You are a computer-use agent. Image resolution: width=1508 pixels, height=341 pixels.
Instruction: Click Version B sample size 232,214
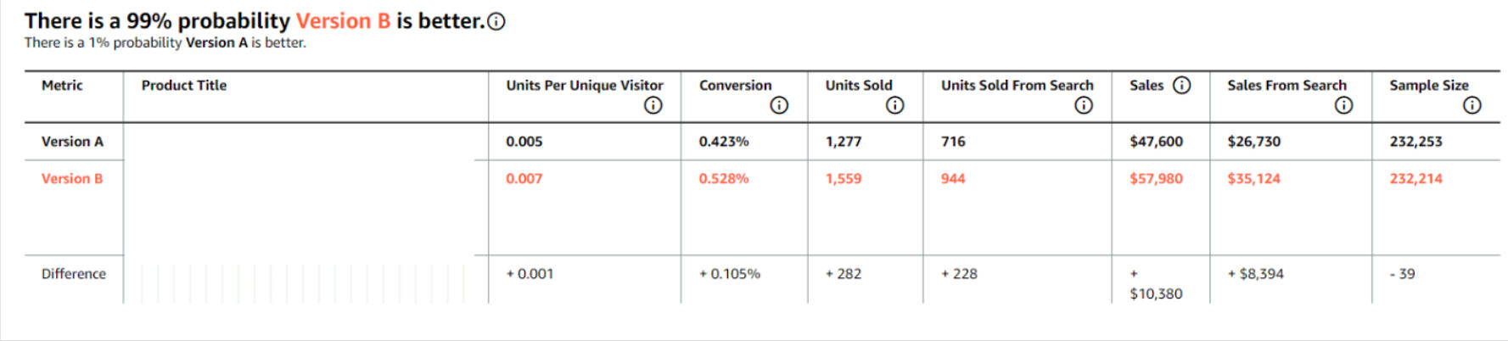pos(1416,179)
